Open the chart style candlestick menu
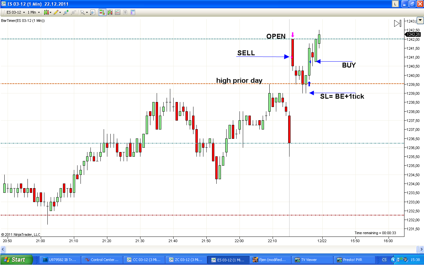Screen dimensions: 424x265 47,12
